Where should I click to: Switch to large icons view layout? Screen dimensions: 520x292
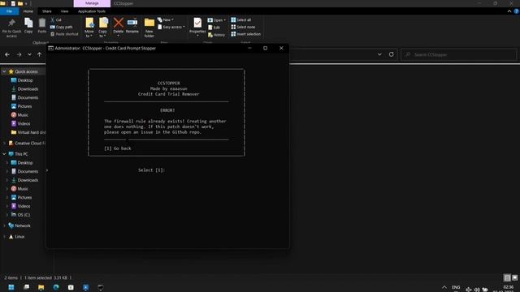click(x=514, y=277)
